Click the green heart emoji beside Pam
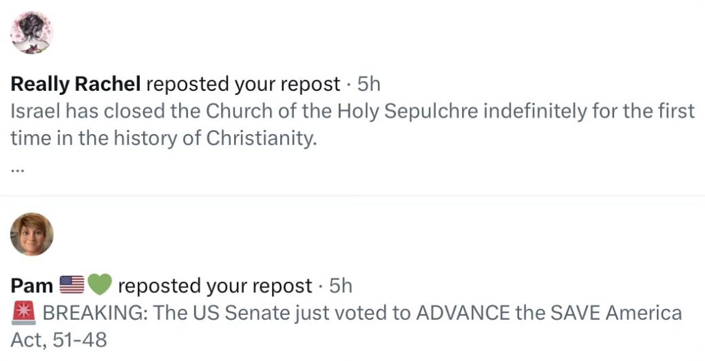 click(99, 285)
